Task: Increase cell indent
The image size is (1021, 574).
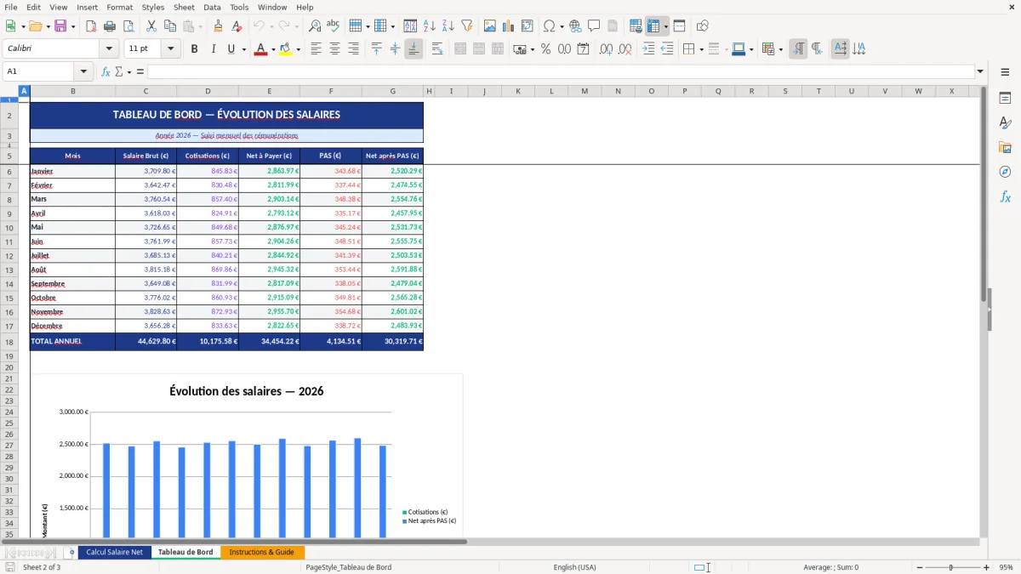Action: pyautogui.click(x=648, y=49)
